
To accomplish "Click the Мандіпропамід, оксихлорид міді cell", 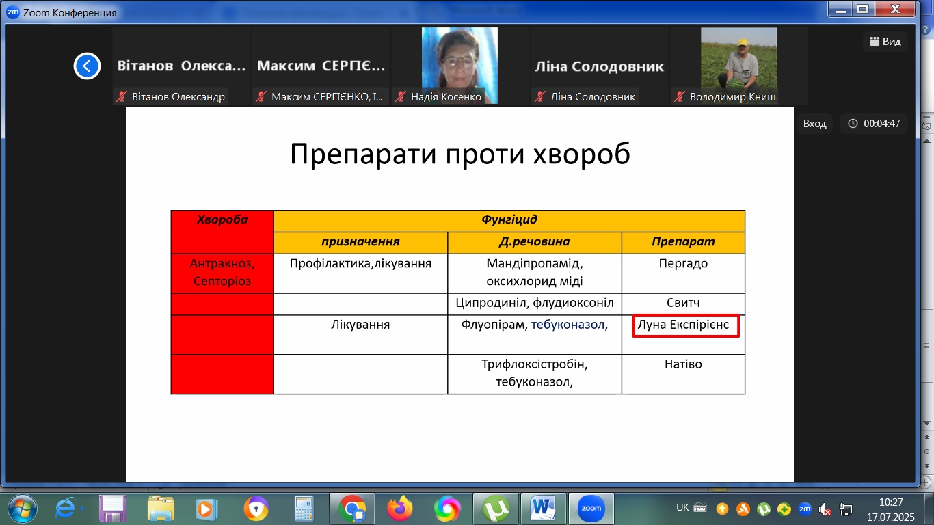I will coord(535,273).
